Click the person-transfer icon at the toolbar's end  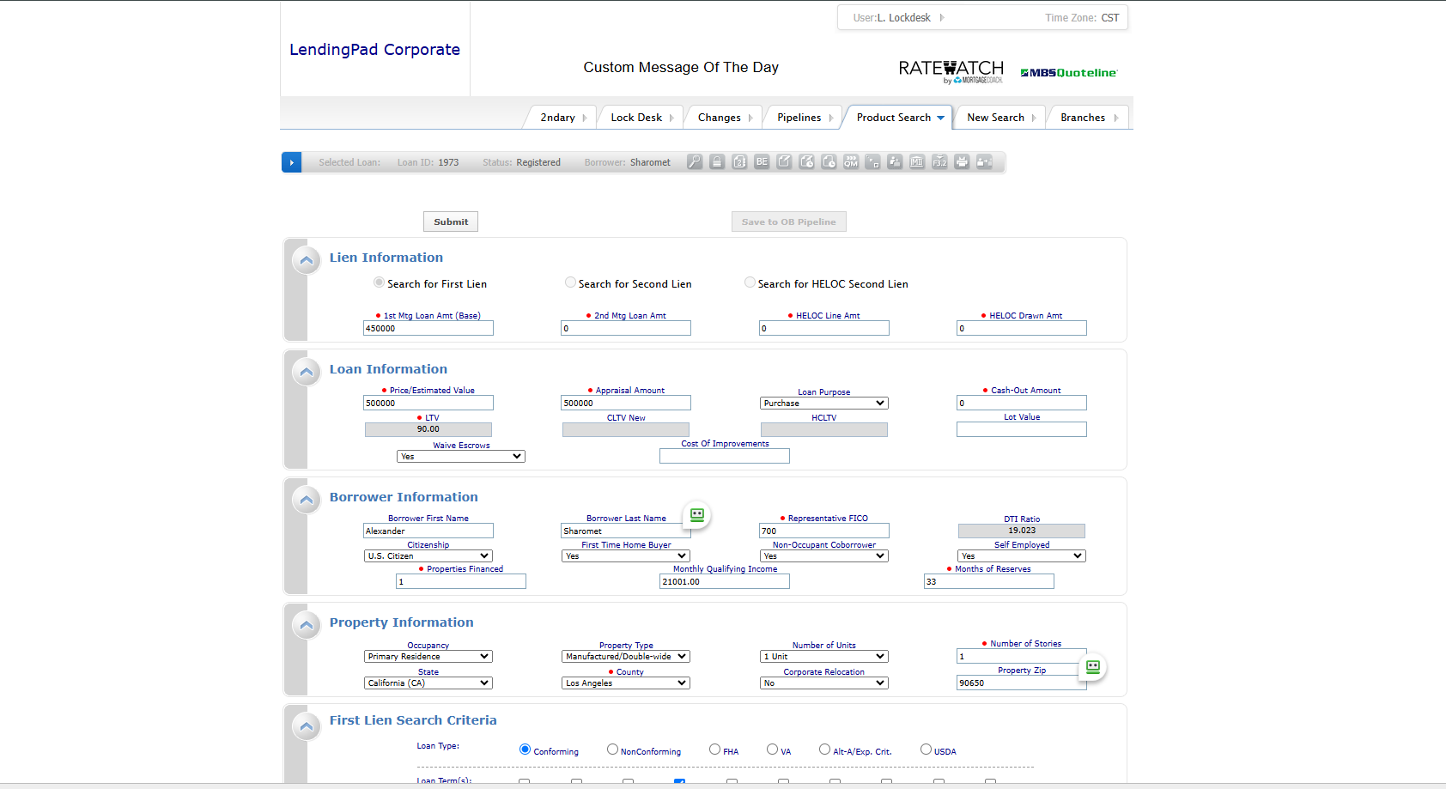984,161
